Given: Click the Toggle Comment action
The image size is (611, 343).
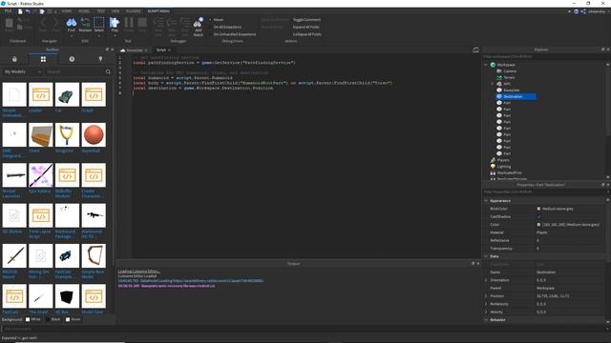Looking at the screenshot, I should (x=306, y=19).
